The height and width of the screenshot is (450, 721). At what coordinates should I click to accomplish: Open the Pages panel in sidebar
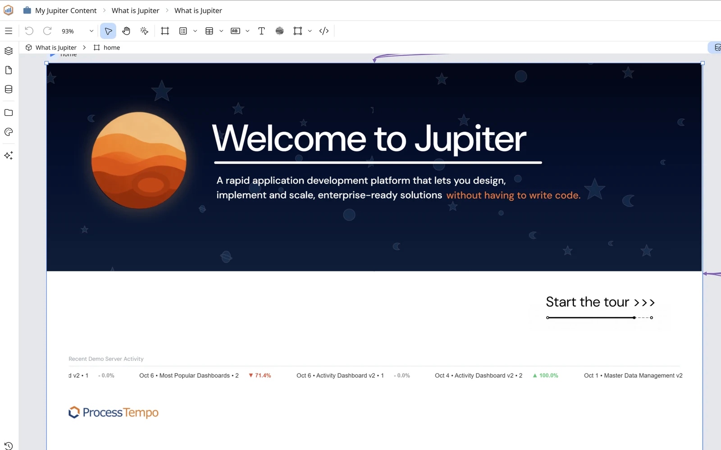tap(9, 70)
